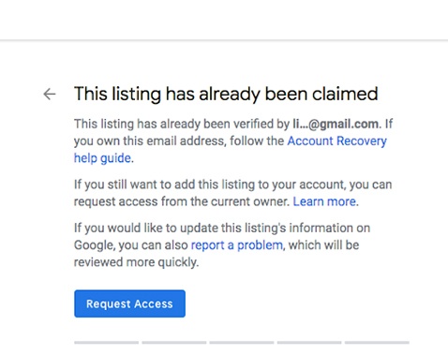The width and height of the screenshot is (448, 355).
Task: Go back using the left arrow icon
Action: coord(50,94)
